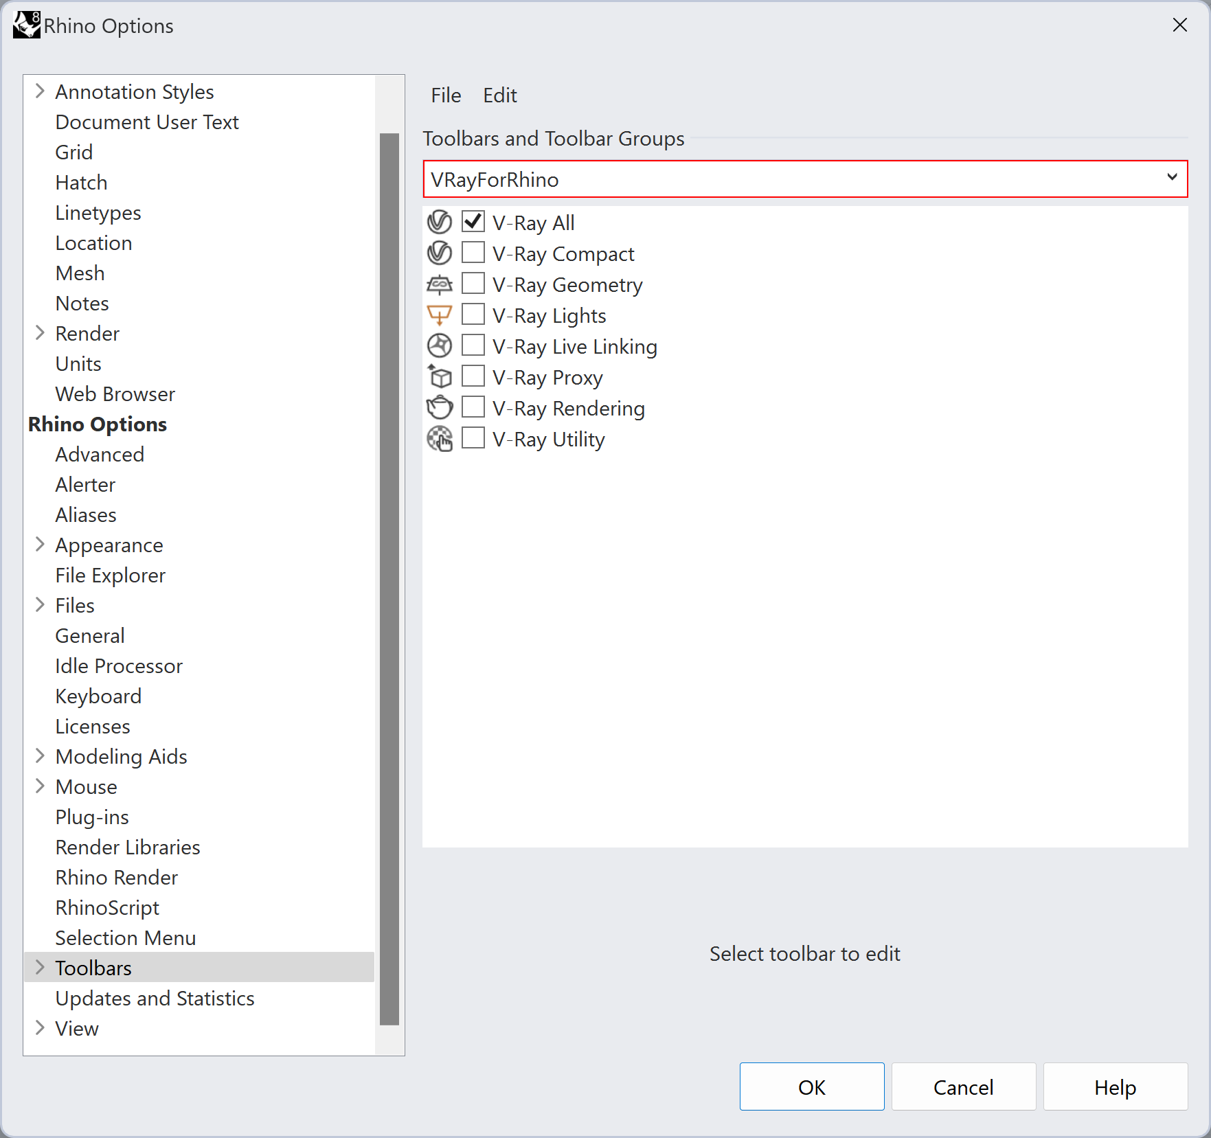Click the V-Ray Live Linking icon

pyautogui.click(x=440, y=346)
